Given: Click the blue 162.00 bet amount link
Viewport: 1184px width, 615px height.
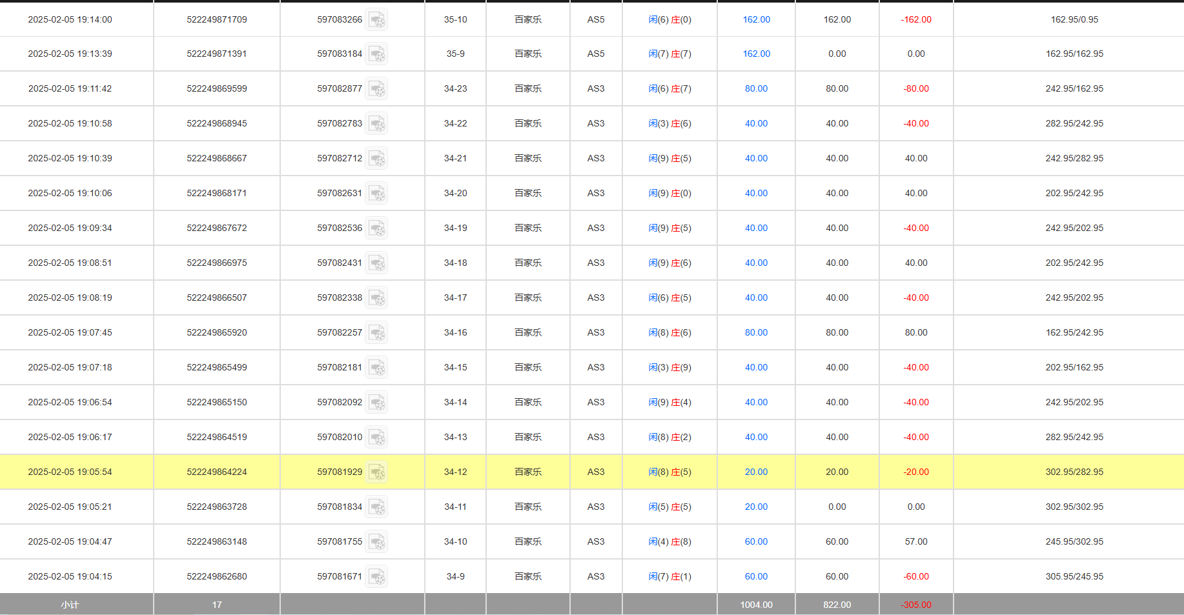Looking at the screenshot, I should pos(756,19).
